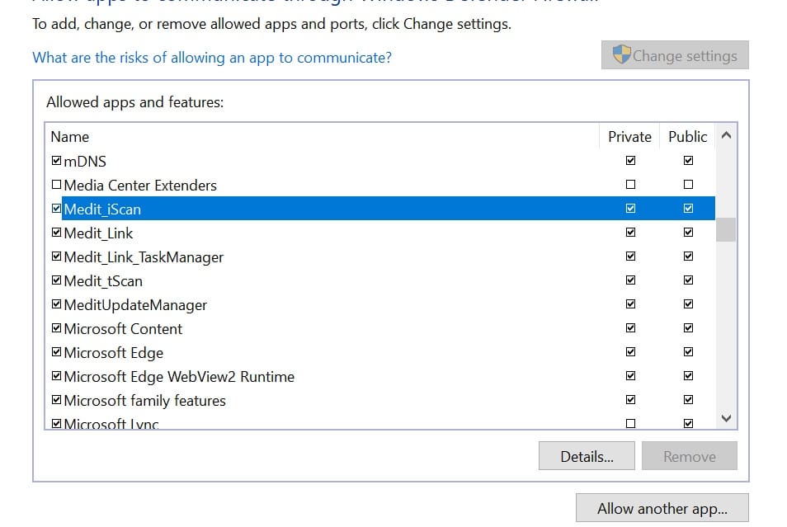Viewport: 787px width, 527px height.
Task: Toggle Microsoft family features name checkbox
Action: tap(56, 400)
